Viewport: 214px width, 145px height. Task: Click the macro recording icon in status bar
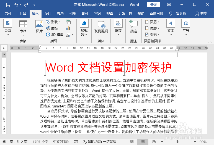pos(76,142)
